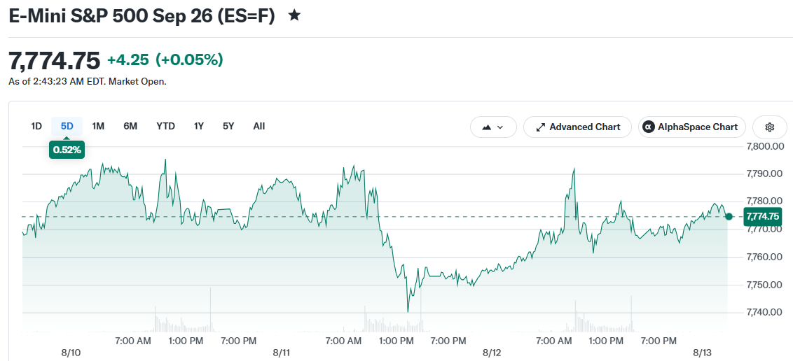Click the 7,800.00 y-axis label
Screen dimensions: 793x361
click(x=765, y=147)
